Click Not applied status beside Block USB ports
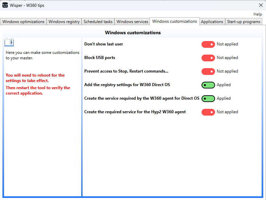Screen dimensions: 266x200 pyautogui.click(x=227, y=58)
